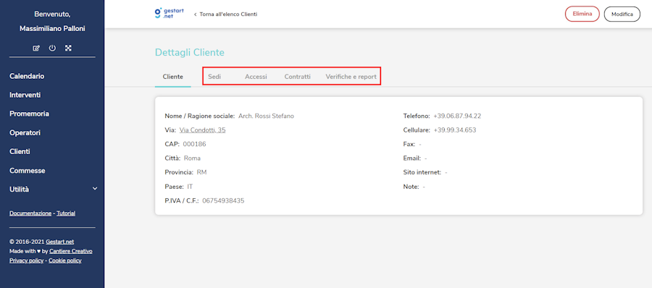Click the edit profile pencil icon
The image size is (652, 288).
coord(36,48)
